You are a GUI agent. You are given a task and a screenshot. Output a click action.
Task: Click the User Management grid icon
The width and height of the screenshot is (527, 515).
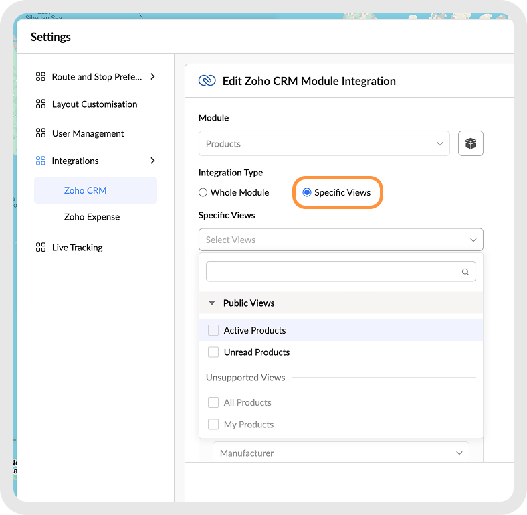tap(41, 133)
